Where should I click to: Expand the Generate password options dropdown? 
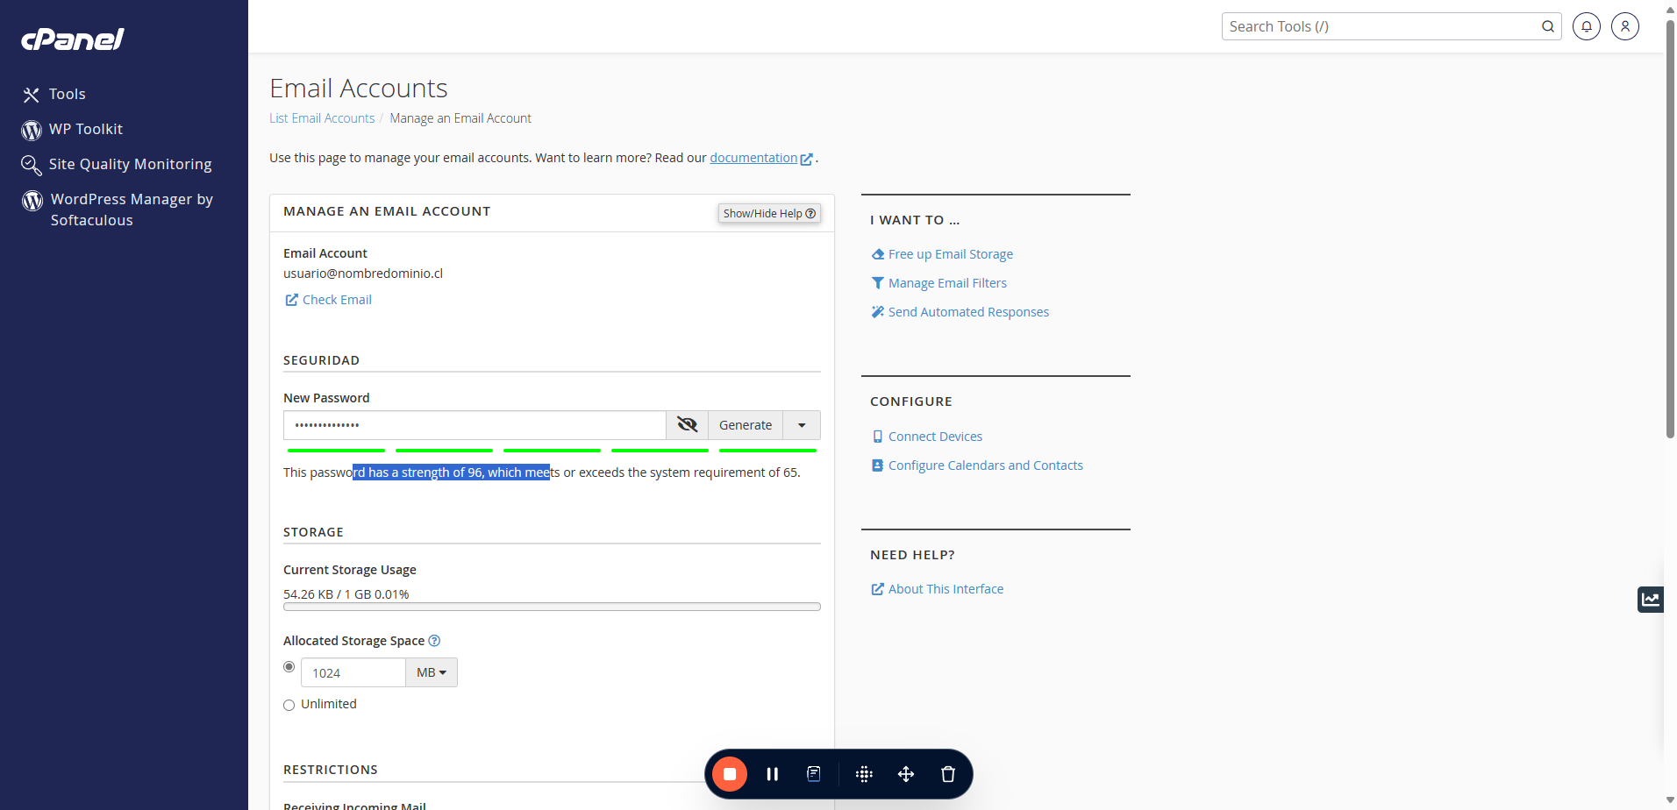[802, 425]
